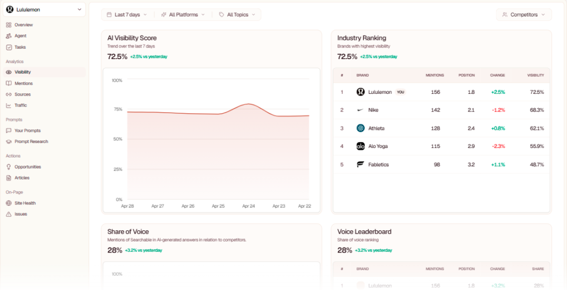Screen dimensions: 567x290
Task: Click the Visibility column header in Industry Ranking
Action: (535, 75)
